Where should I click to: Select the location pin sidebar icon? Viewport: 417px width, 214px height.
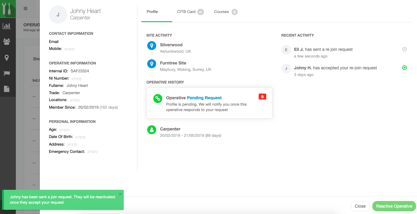6,58
